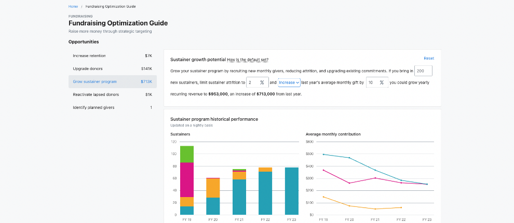The height and width of the screenshot is (223, 514).
Task: Click the Reset link
Action: pyautogui.click(x=429, y=59)
